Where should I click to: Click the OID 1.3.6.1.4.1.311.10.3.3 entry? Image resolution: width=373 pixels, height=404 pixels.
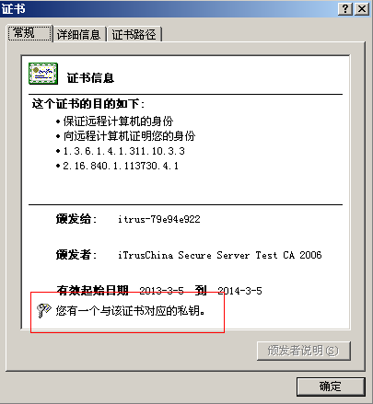coord(123,151)
